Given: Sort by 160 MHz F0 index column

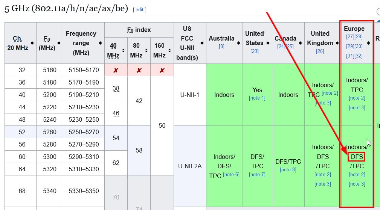Looking at the screenshot, I should (x=169, y=50).
